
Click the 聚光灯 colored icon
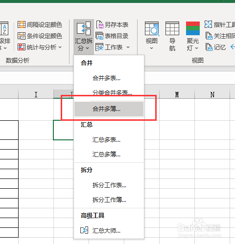click(193, 28)
